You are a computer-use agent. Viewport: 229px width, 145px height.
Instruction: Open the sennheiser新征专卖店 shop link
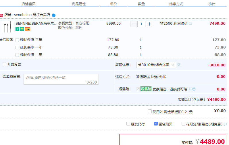point(32,15)
